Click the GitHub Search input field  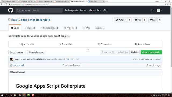pos(47,10)
